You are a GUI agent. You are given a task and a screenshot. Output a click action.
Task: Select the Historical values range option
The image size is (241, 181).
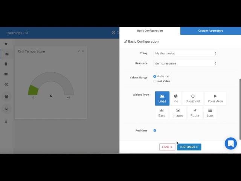(x=155, y=77)
